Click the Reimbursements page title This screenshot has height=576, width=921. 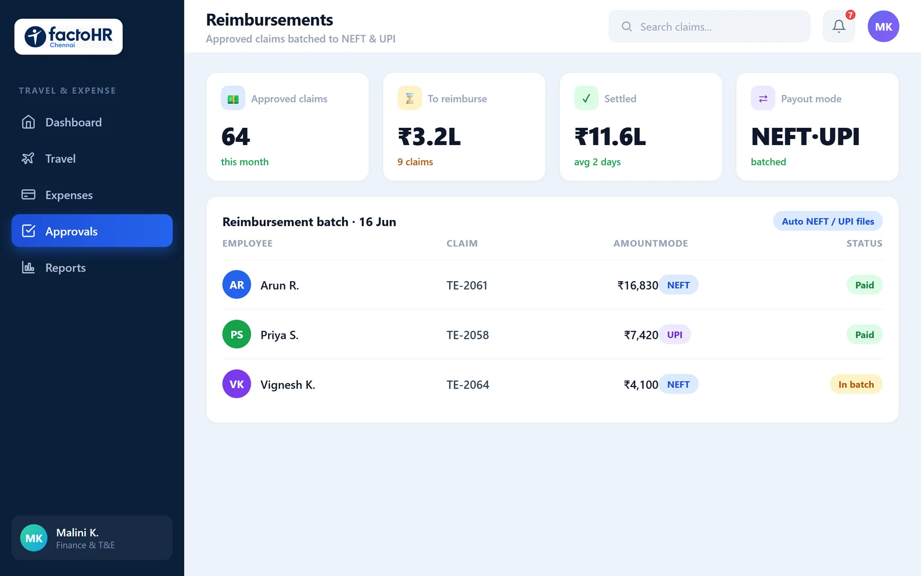269,19
